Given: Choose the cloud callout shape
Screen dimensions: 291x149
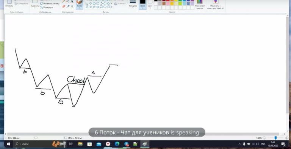Looking at the screenshot, I should (x=108, y=7).
